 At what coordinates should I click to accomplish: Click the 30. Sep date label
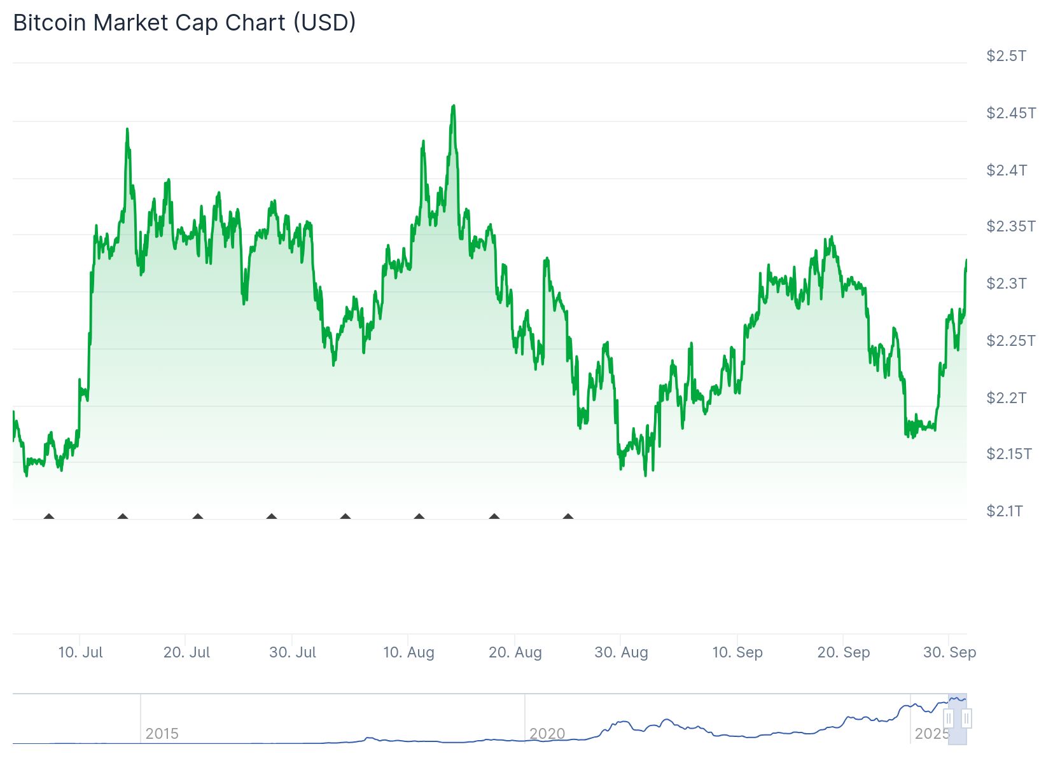click(x=949, y=652)
